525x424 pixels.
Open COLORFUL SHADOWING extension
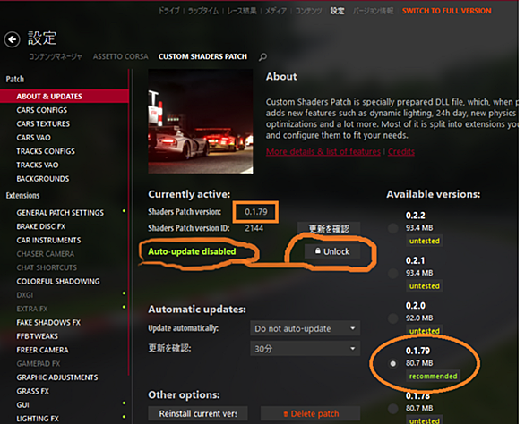click(58, 282)
